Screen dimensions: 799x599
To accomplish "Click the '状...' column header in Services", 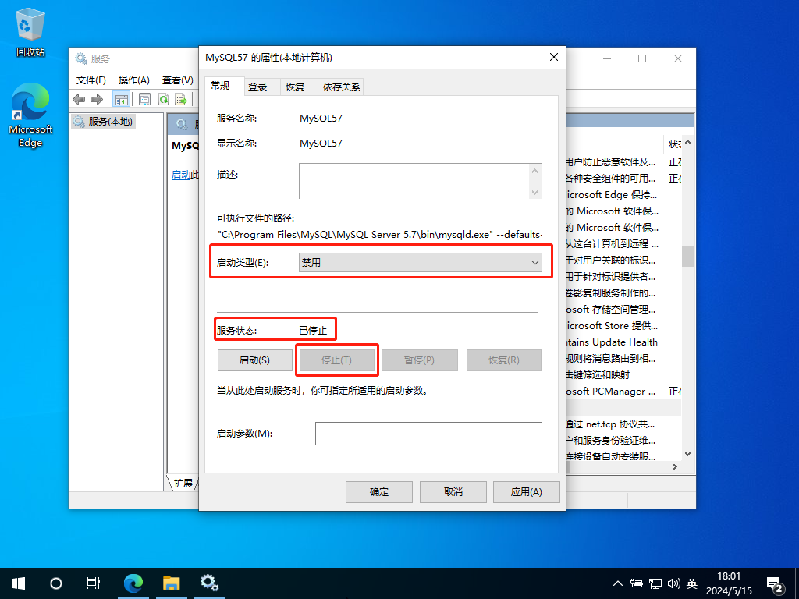I will [x=674, y=144].
